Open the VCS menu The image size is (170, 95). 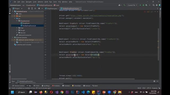59,2
